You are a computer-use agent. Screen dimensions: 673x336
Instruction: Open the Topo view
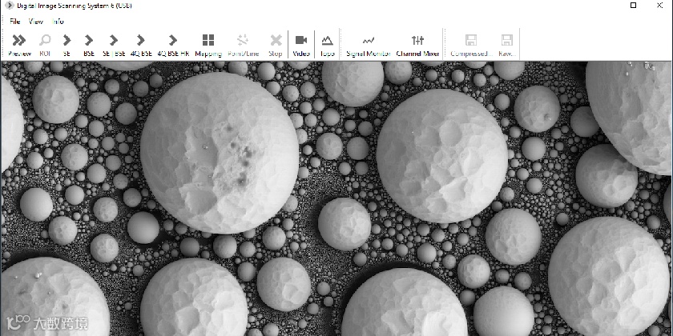click(327, 45)
